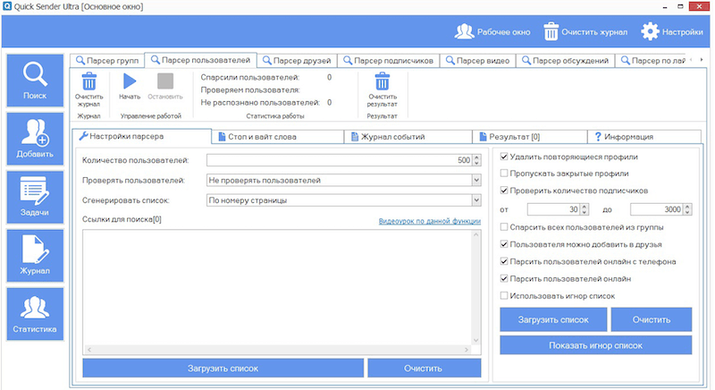Click Рабочее окно icon in header
715x390 pixels.
click(x=464, y=31)
